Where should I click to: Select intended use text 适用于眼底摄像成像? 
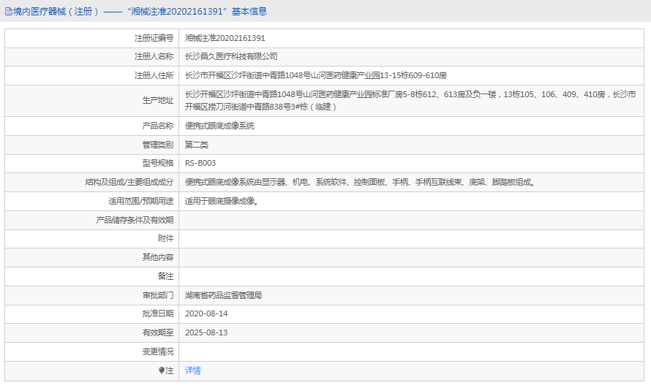point(222,202)
